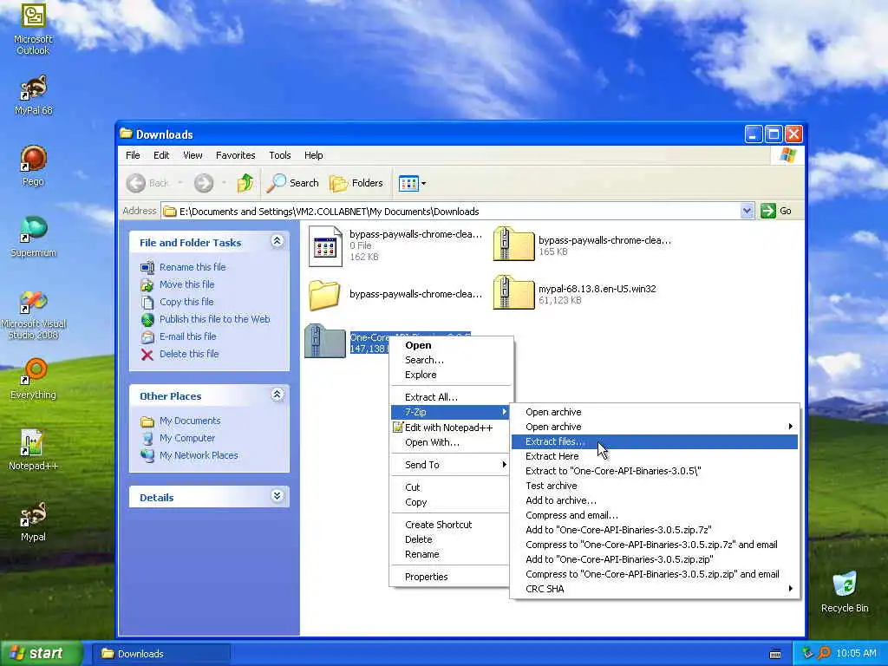Open the Back history dropdown arrow
888x666 pixels.
(x=180, y=183)
